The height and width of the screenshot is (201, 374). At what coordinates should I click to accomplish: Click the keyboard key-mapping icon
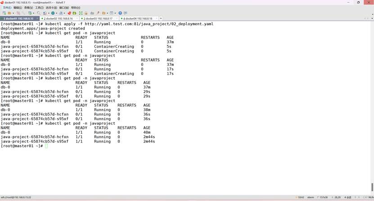tap(92, 13)
